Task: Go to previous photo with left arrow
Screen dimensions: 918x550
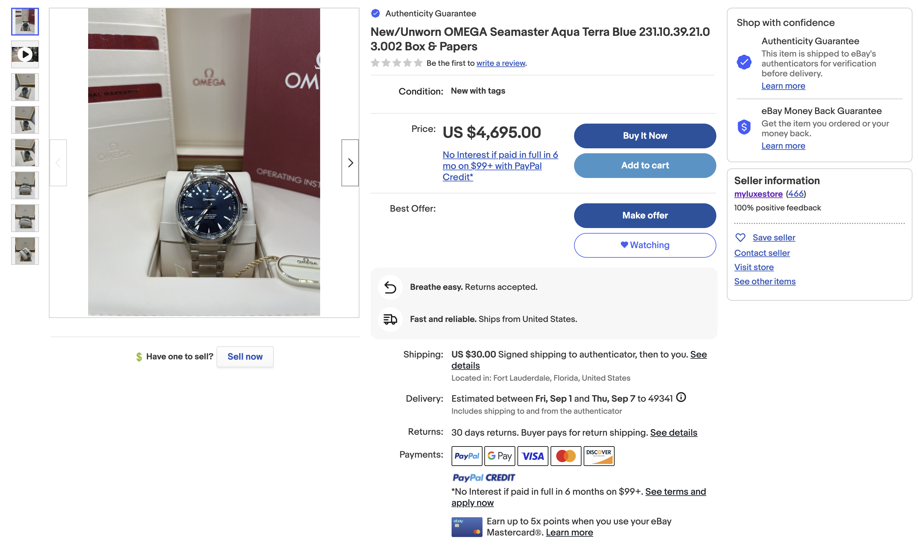Action: pos(58,163)
